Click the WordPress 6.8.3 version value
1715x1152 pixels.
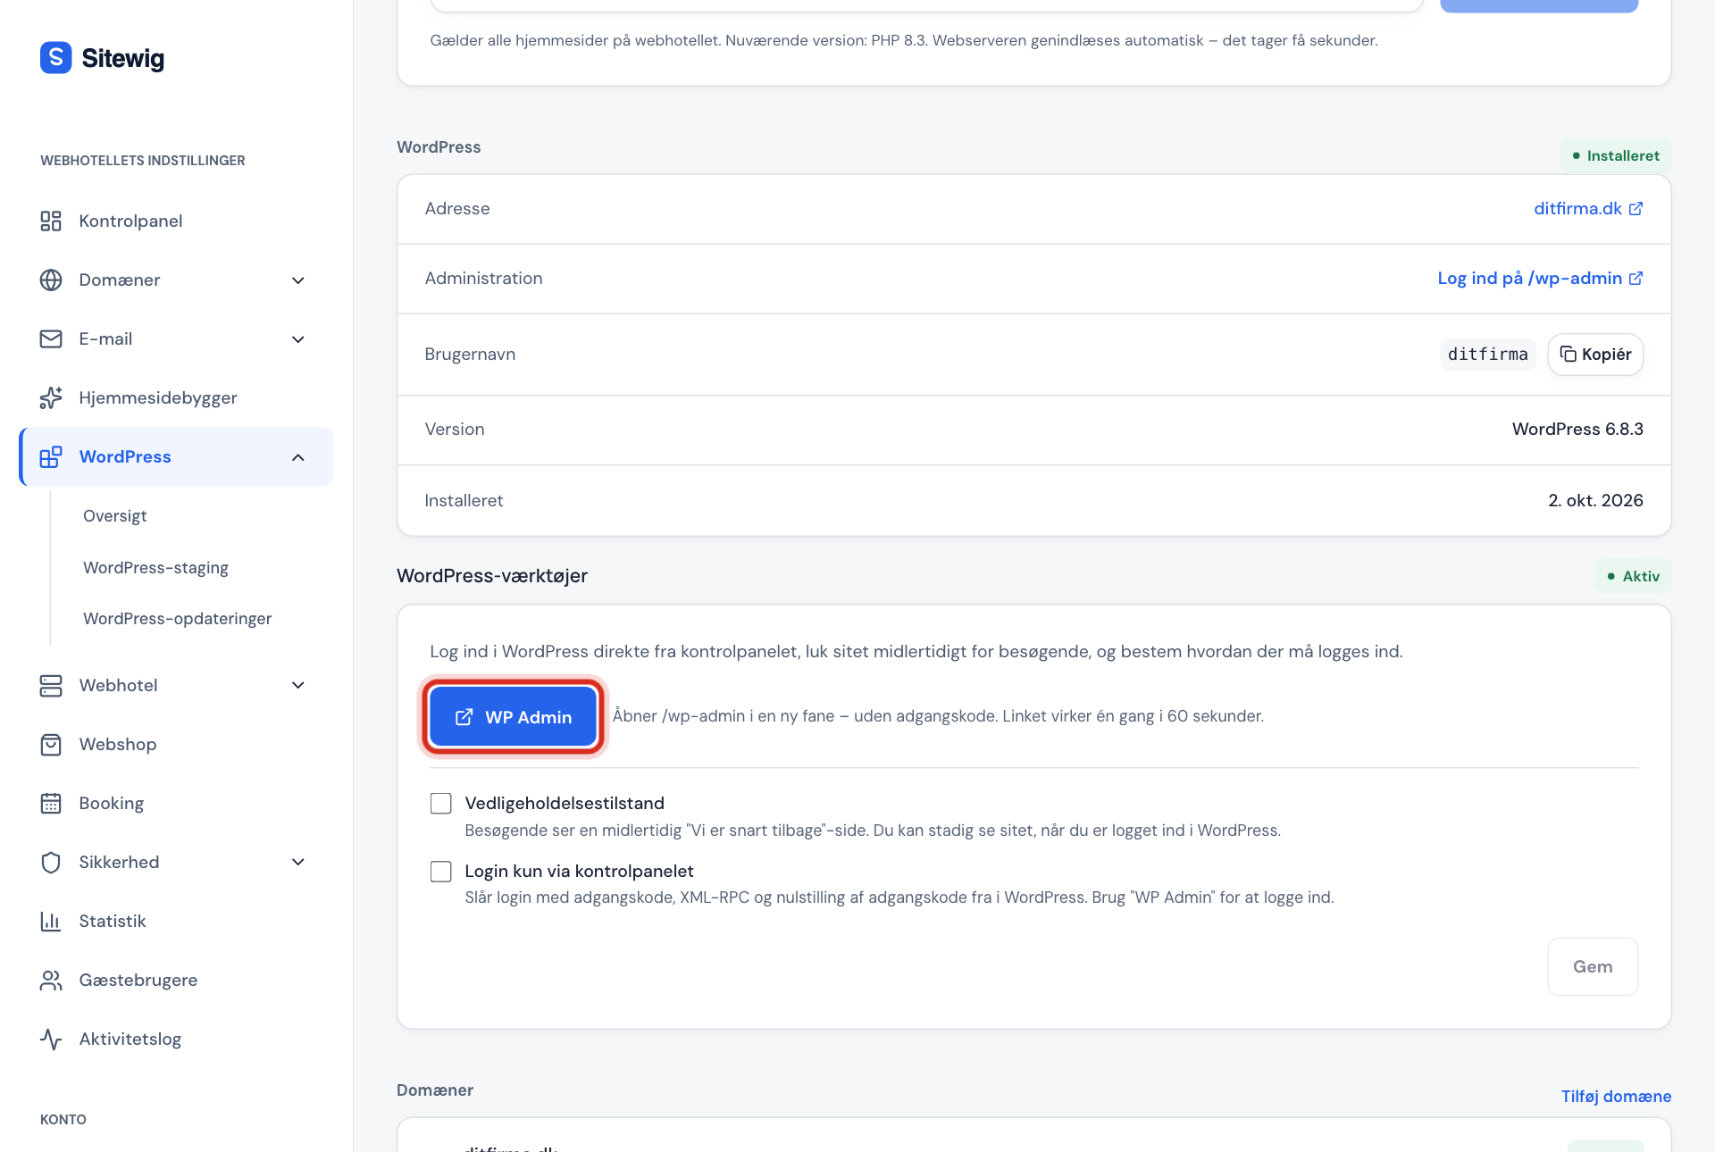[1577, 429]
